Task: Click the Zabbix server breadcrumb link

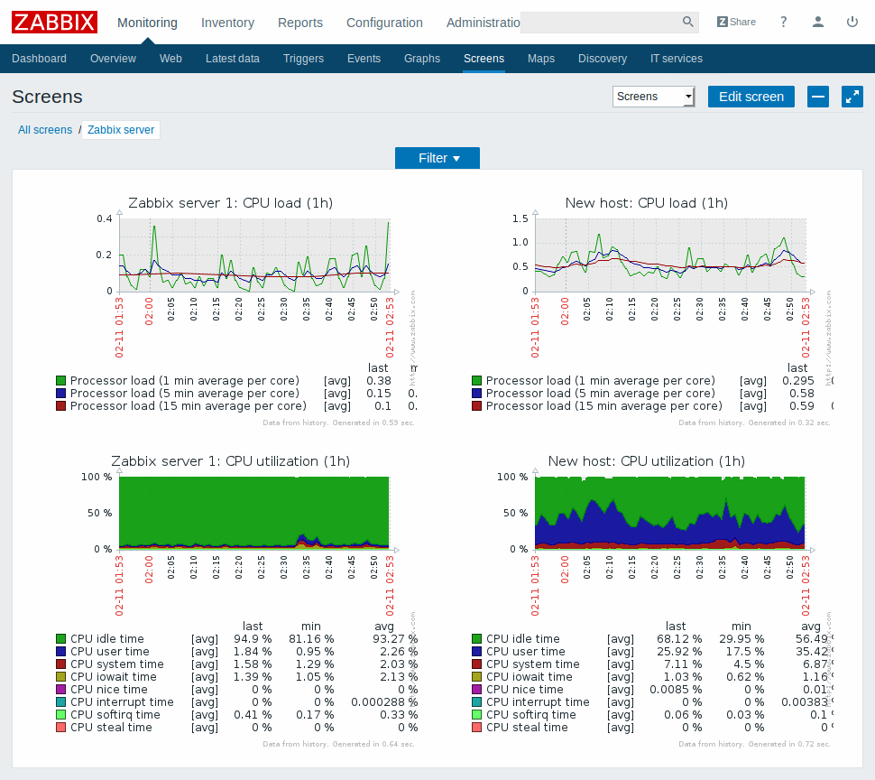Action: (120, 129)
